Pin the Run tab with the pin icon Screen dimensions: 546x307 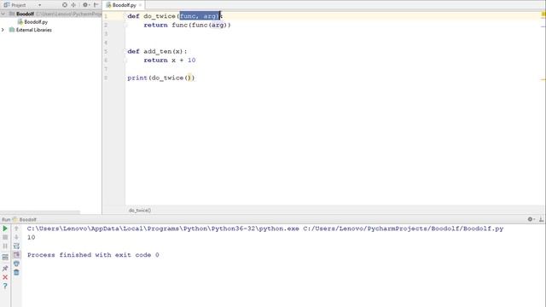[5, 269]
